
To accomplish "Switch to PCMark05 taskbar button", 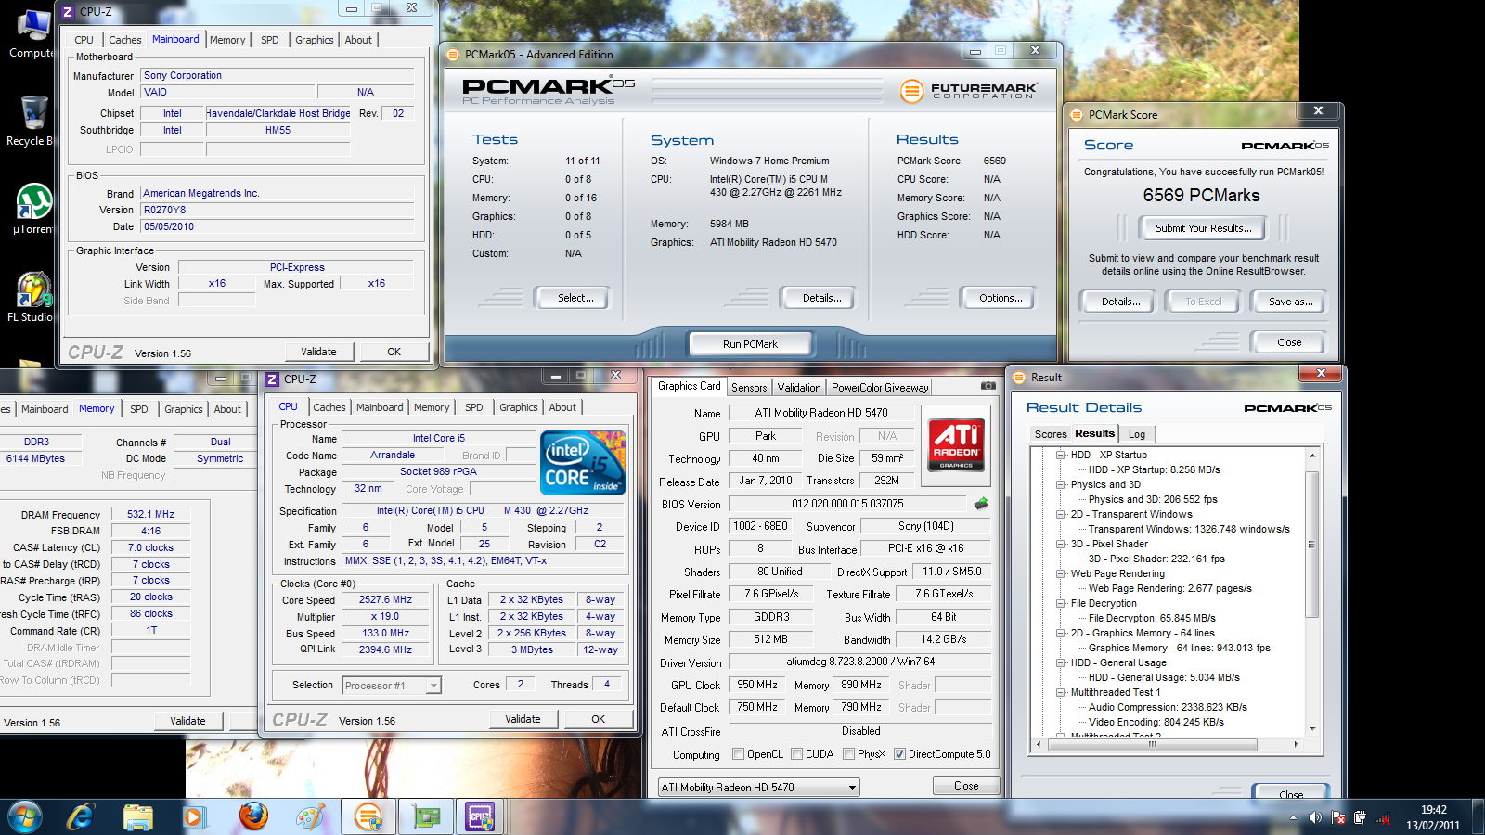I will tap(368, 817).
